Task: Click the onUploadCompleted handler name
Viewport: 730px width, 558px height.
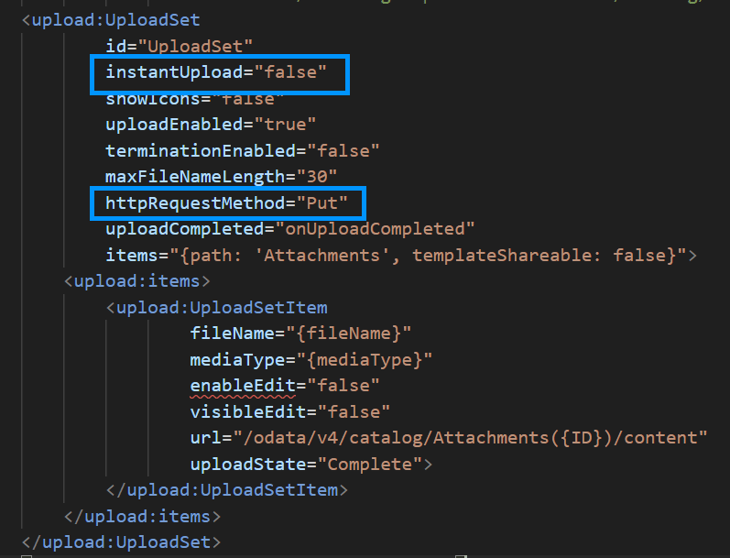Action: click(375, 229)
